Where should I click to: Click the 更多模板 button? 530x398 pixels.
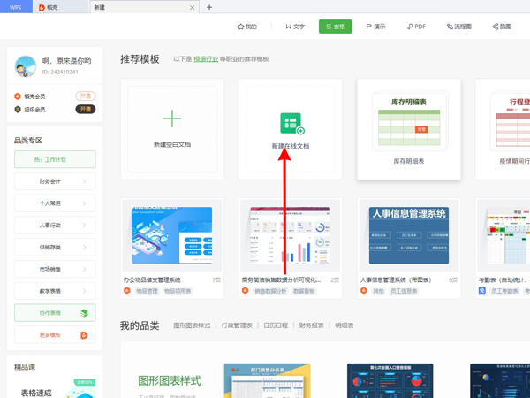(55, 335)
